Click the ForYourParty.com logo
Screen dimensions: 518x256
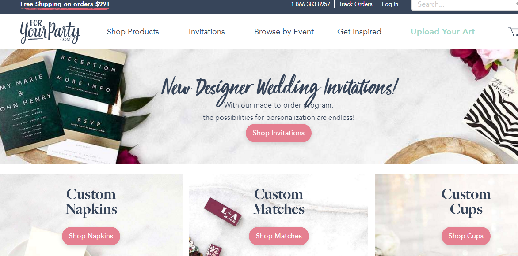pyautogui.click(x=50, y=32)
